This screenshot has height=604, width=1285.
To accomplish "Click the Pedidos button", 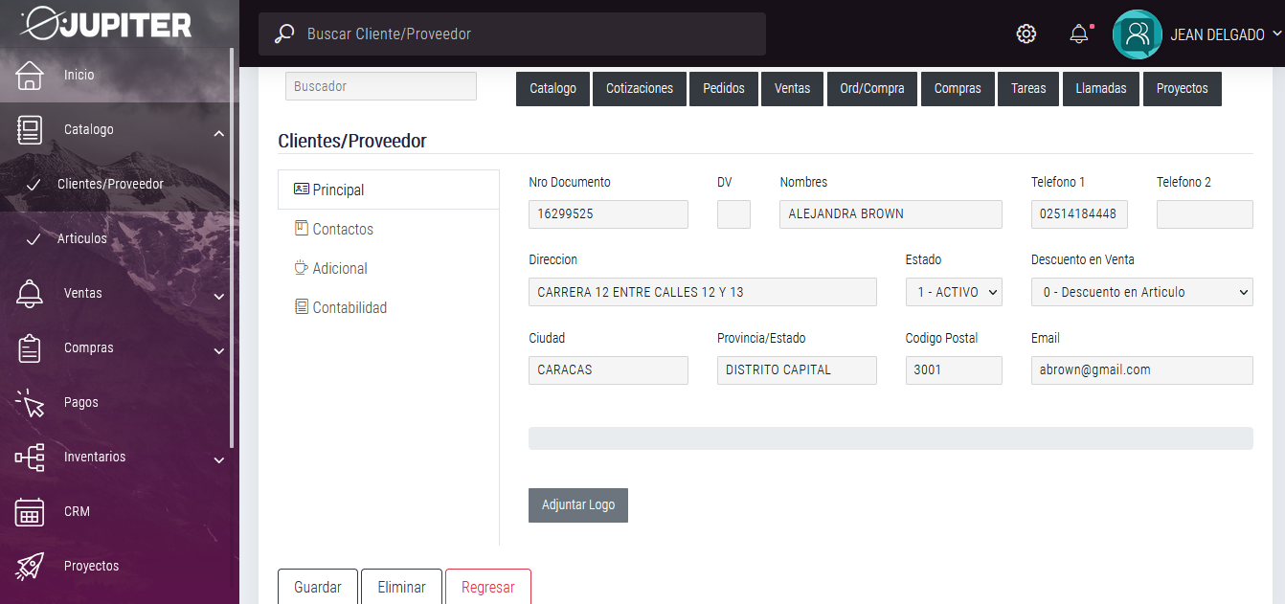I will click(724, 88).
